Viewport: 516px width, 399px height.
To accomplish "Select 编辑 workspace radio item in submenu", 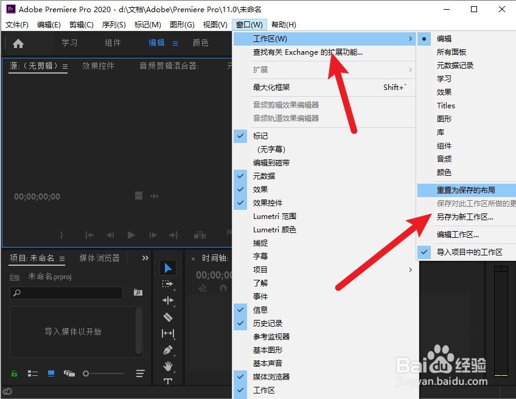I will pos(466,38).
